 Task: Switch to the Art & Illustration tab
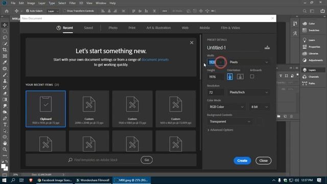coord(158,28)
